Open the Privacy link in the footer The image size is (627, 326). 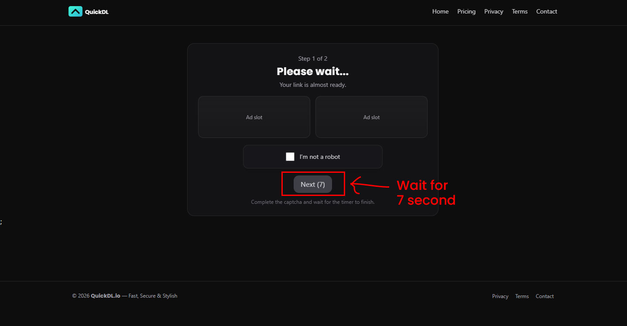(500, 296)
